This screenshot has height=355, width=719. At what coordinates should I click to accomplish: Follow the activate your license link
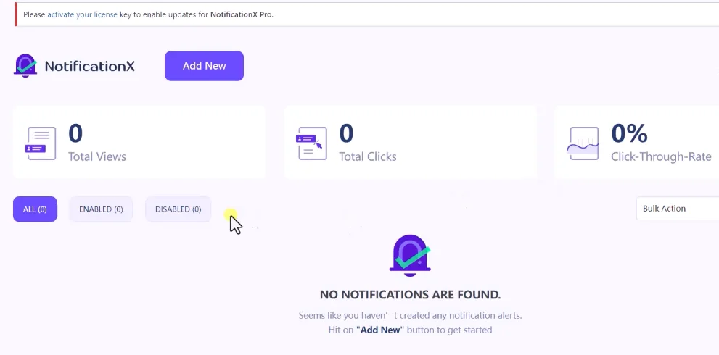click(x=83, y=14)
